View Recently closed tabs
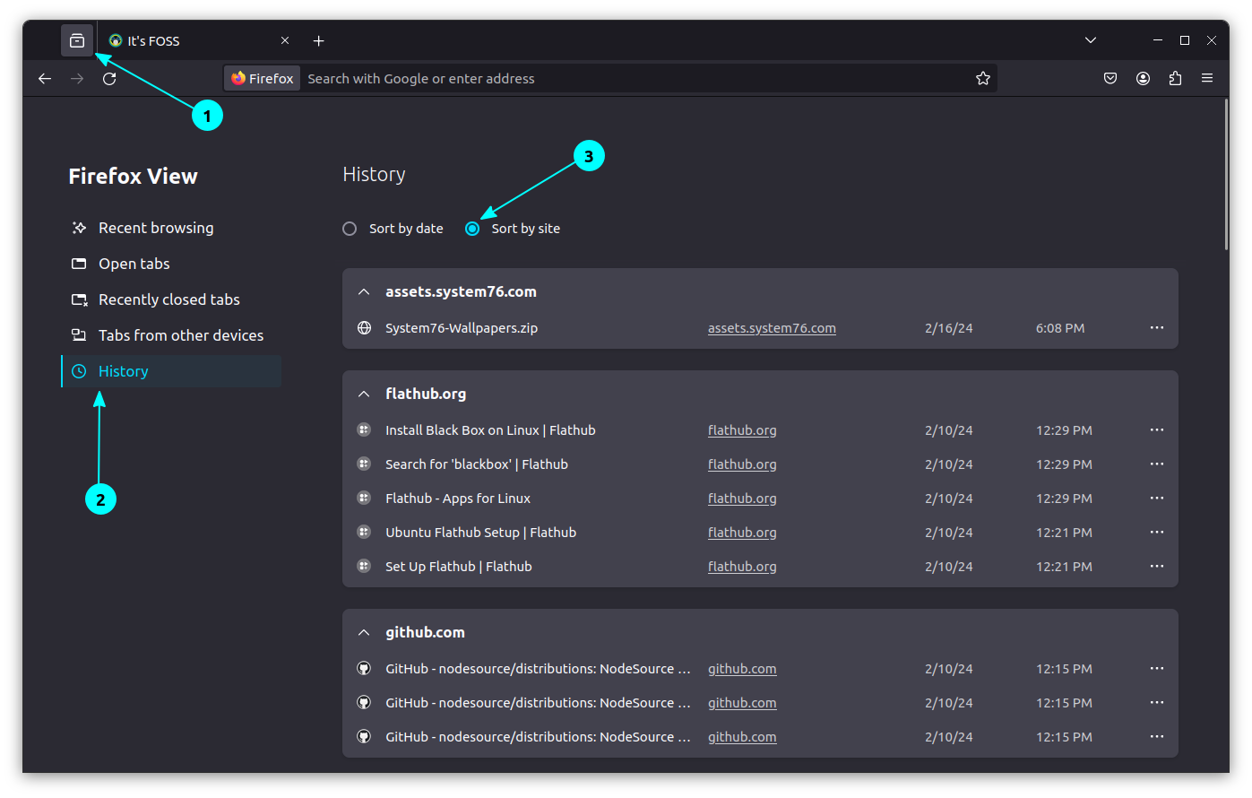The height and width of the screenshot is (798, 1252). point(167,299)
